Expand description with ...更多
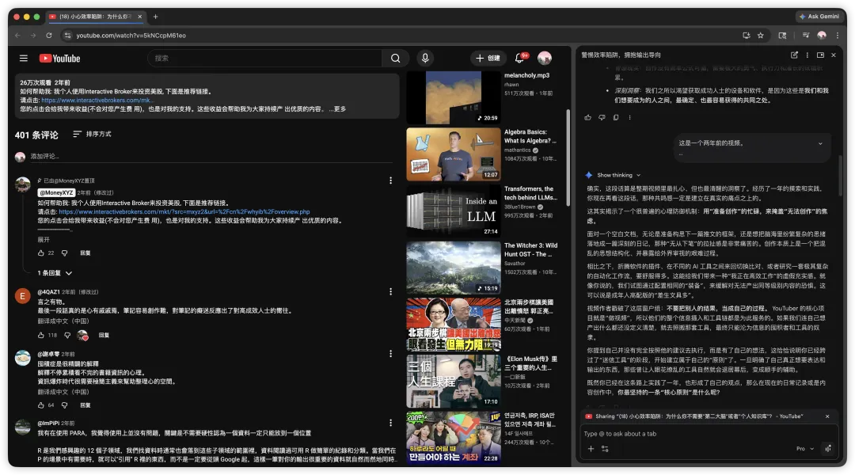 pyautogui.click(x=337, y=109)
